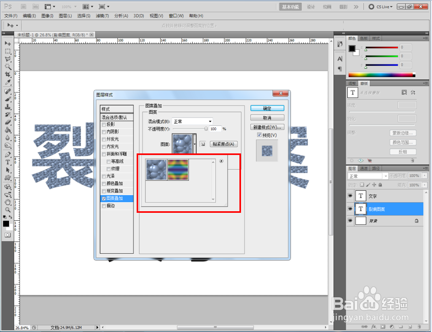Open the 混合模式 blend mode dropdown
The image size is (432, 332).
pos(192,121)
